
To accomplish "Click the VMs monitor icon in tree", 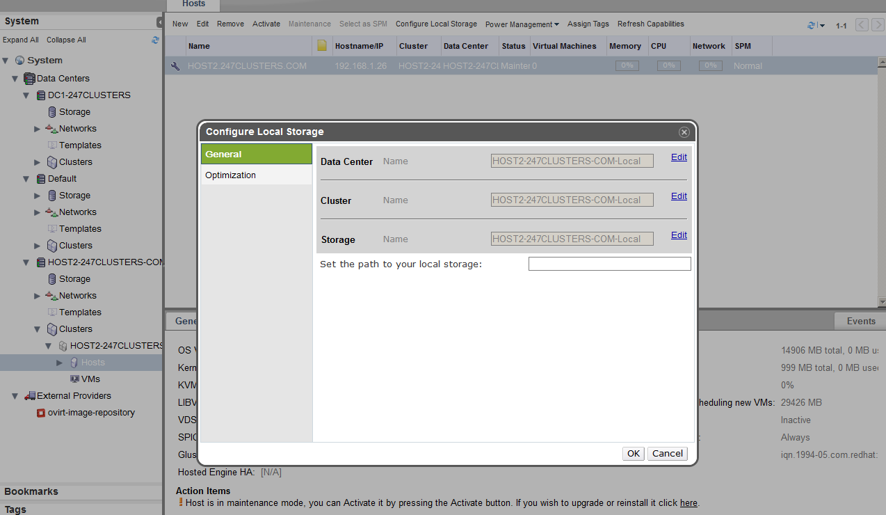I will [x=74, y=379].
